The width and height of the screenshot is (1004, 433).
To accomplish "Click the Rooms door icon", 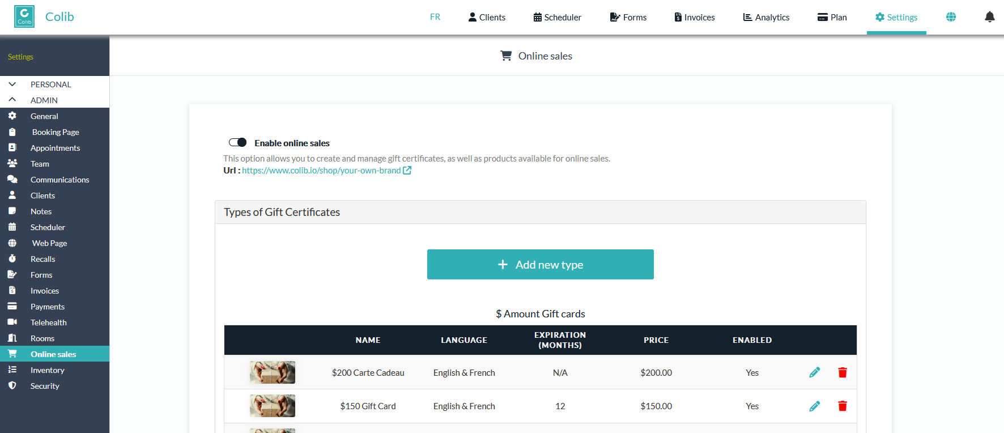I will (12, 338).
